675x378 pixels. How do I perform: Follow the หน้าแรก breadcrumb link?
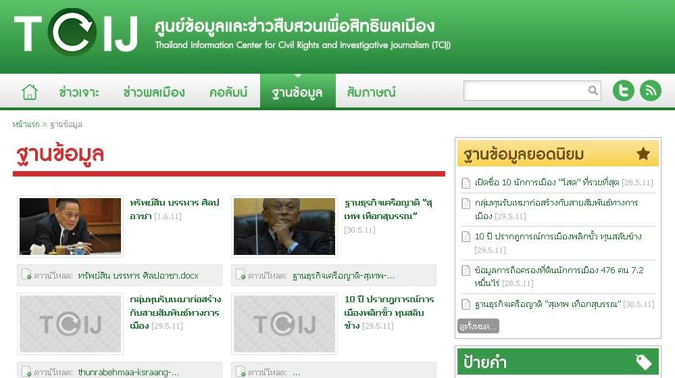tap(26, 124)
